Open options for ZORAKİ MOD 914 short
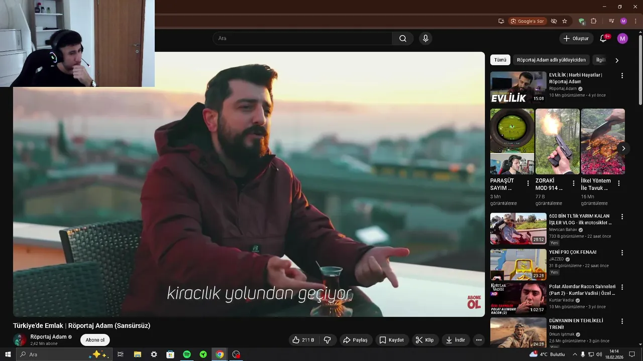This screenshot has height=361, width=643. pyautogui.click(x=574, y=184)
